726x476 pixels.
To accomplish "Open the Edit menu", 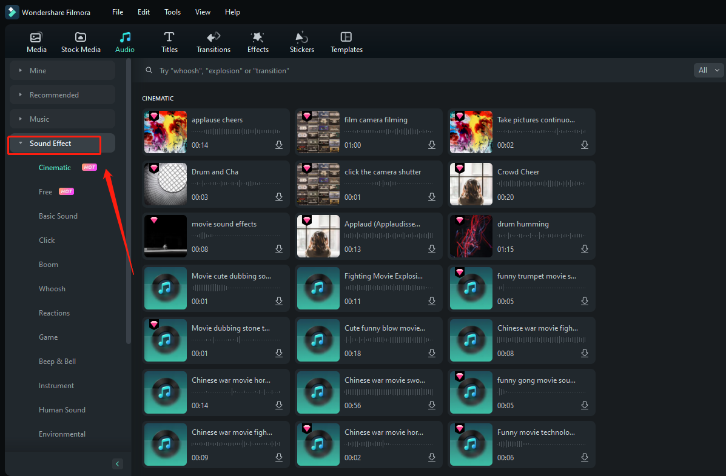I will pyautogui.click(x=144, y=12).
